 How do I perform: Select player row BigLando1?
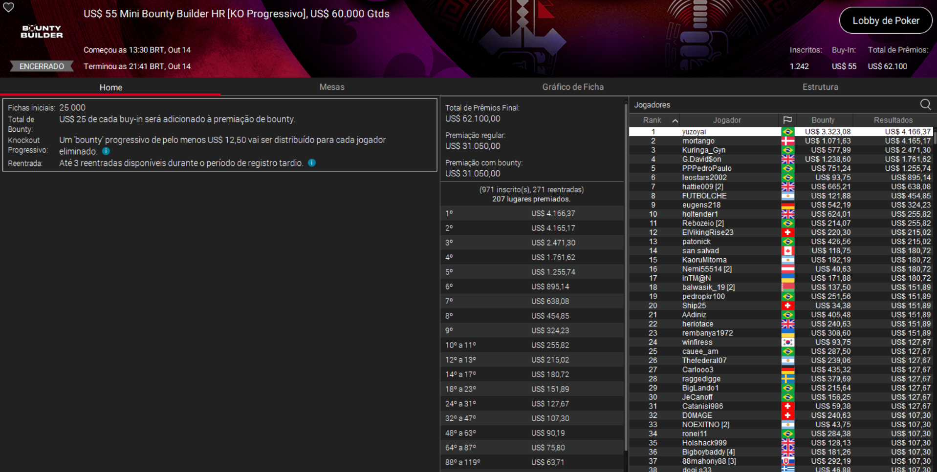point(781,388)
